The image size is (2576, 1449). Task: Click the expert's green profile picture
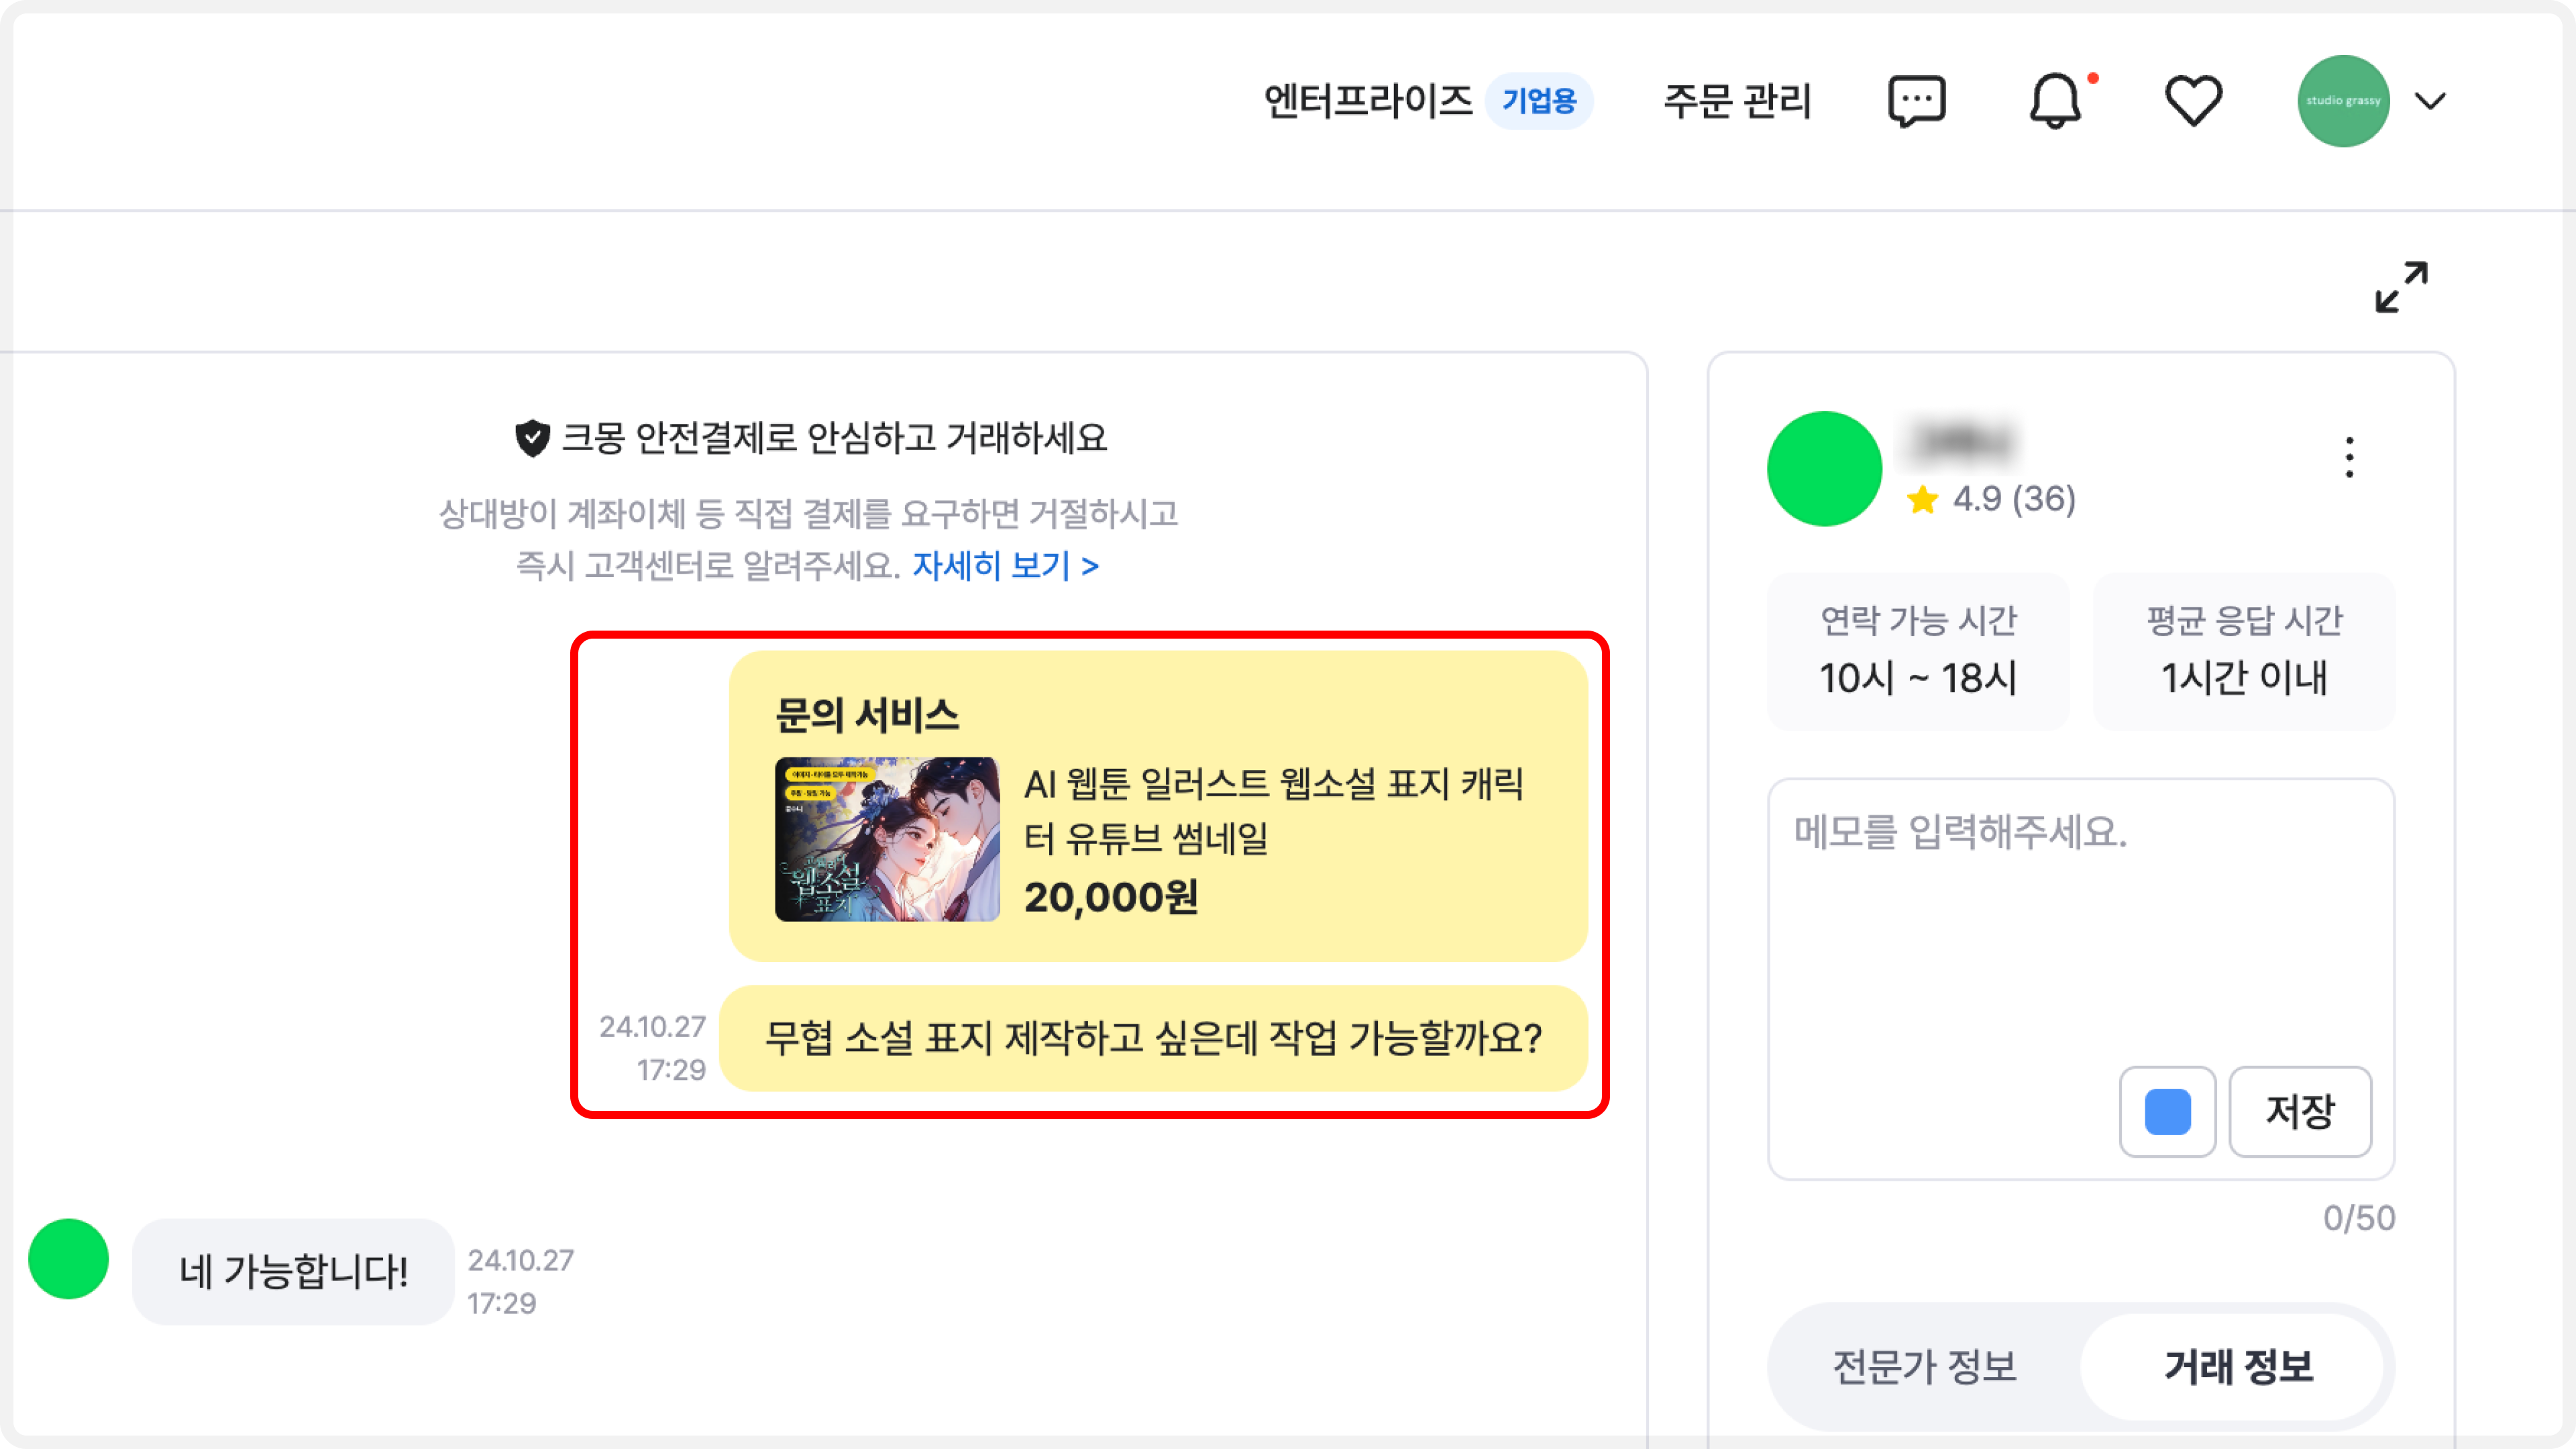click(1824, 468)
